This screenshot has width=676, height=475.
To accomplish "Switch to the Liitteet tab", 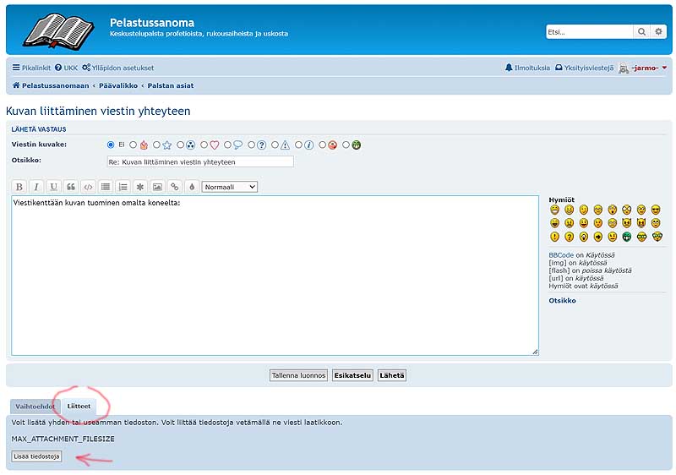I will [x=79, y=407].
